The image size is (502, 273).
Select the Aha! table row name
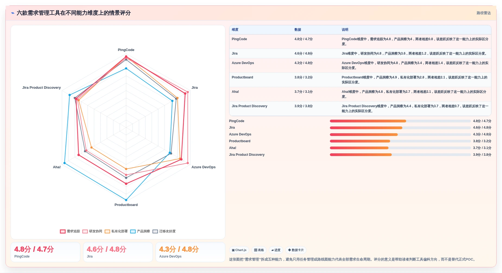235,92
